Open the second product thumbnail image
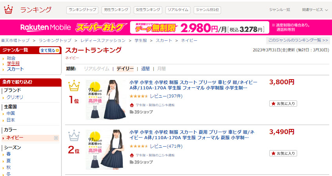 106,150
